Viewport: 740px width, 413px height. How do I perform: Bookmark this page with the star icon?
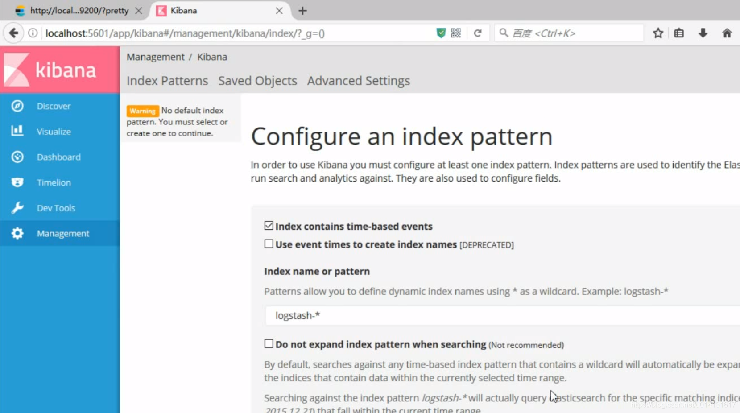coord(658,33)
